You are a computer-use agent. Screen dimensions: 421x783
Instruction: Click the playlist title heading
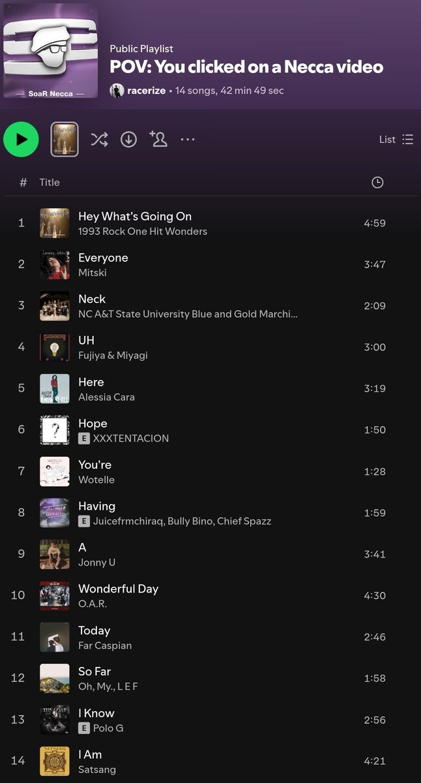coord(246,67)
